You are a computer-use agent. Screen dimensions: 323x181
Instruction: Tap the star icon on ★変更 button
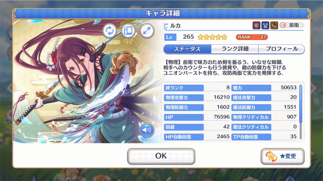271,156
